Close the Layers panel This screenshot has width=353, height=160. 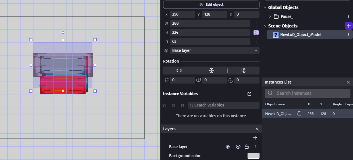coord(257,129)
